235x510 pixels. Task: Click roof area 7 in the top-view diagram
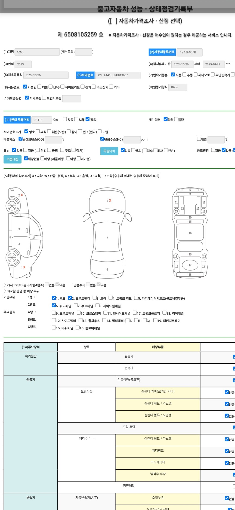tap(107, 238)
